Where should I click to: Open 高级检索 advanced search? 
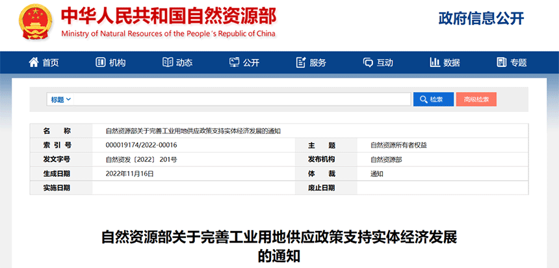pyautogui.click(x=476, y=100)
